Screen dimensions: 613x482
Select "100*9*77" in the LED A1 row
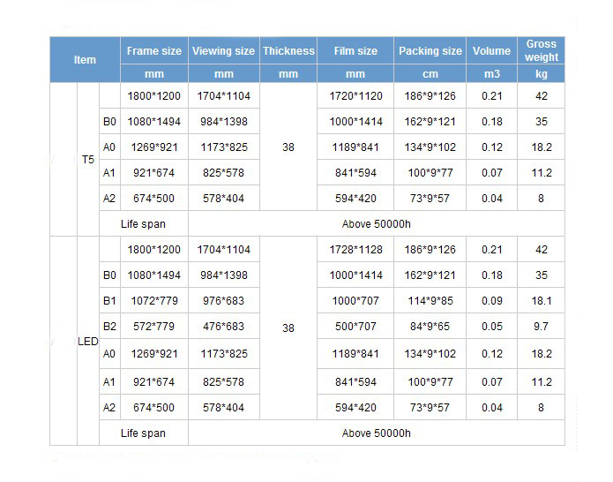click(430, 382)
